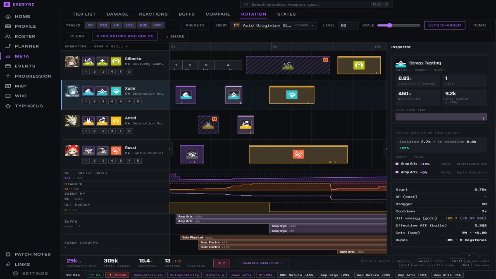496x279 pixels.
Task: Open SETTINGS in the sidebar
Action: [x=35, y=273]
